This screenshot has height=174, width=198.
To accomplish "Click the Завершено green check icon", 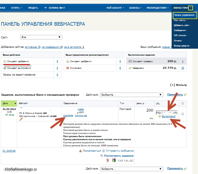I will 130,68.
